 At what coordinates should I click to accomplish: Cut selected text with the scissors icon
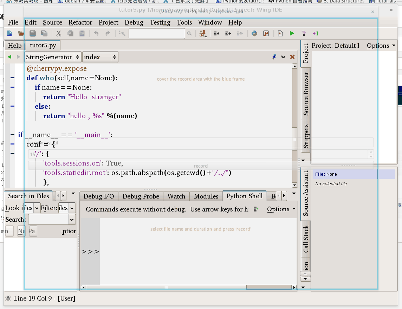point(58,33)
